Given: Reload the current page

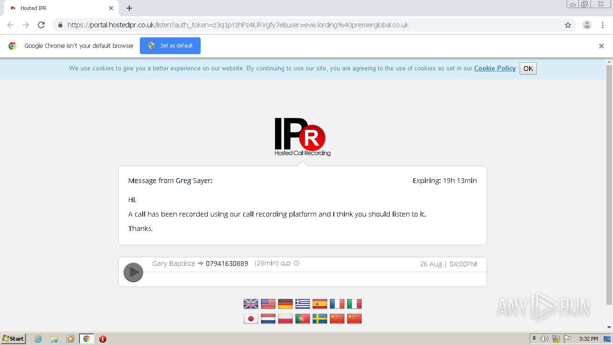Looking at the screenshot, I should tap(41, 25).
